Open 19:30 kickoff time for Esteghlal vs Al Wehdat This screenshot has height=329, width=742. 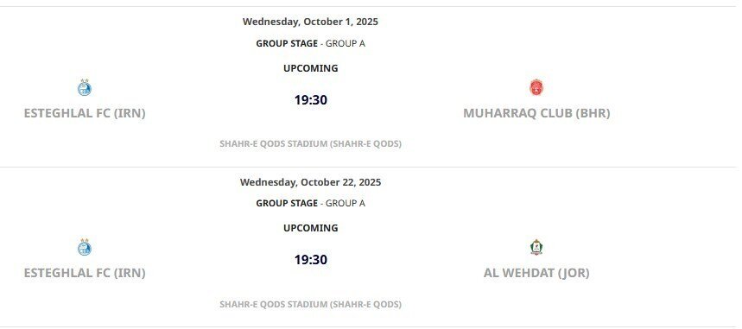tap(311, 260)
